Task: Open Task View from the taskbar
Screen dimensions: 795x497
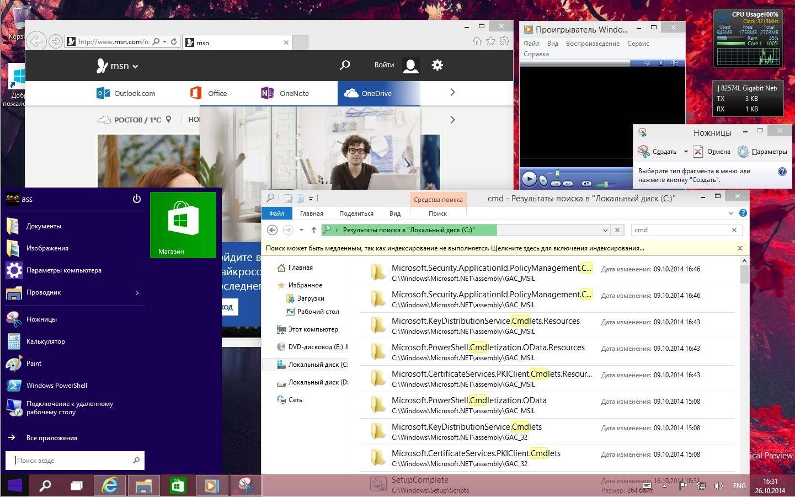Action: click(77, 485)
